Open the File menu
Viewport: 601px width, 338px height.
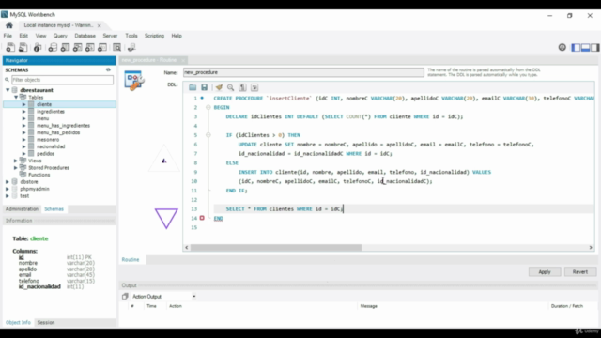pyautogui.click(x=8, y=36)
